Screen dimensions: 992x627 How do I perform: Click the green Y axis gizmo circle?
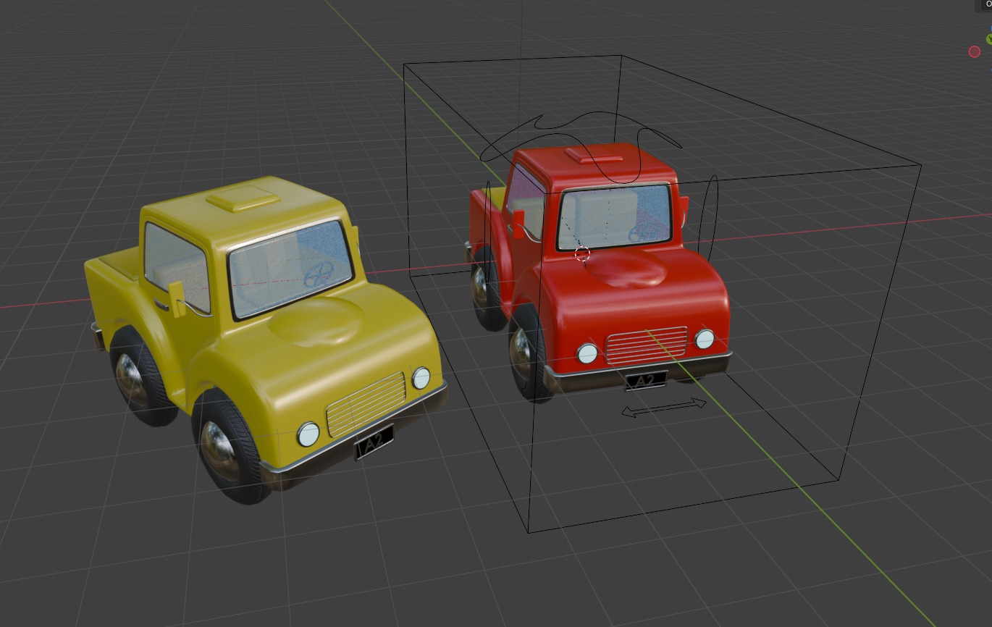click(x=989, y=38)
